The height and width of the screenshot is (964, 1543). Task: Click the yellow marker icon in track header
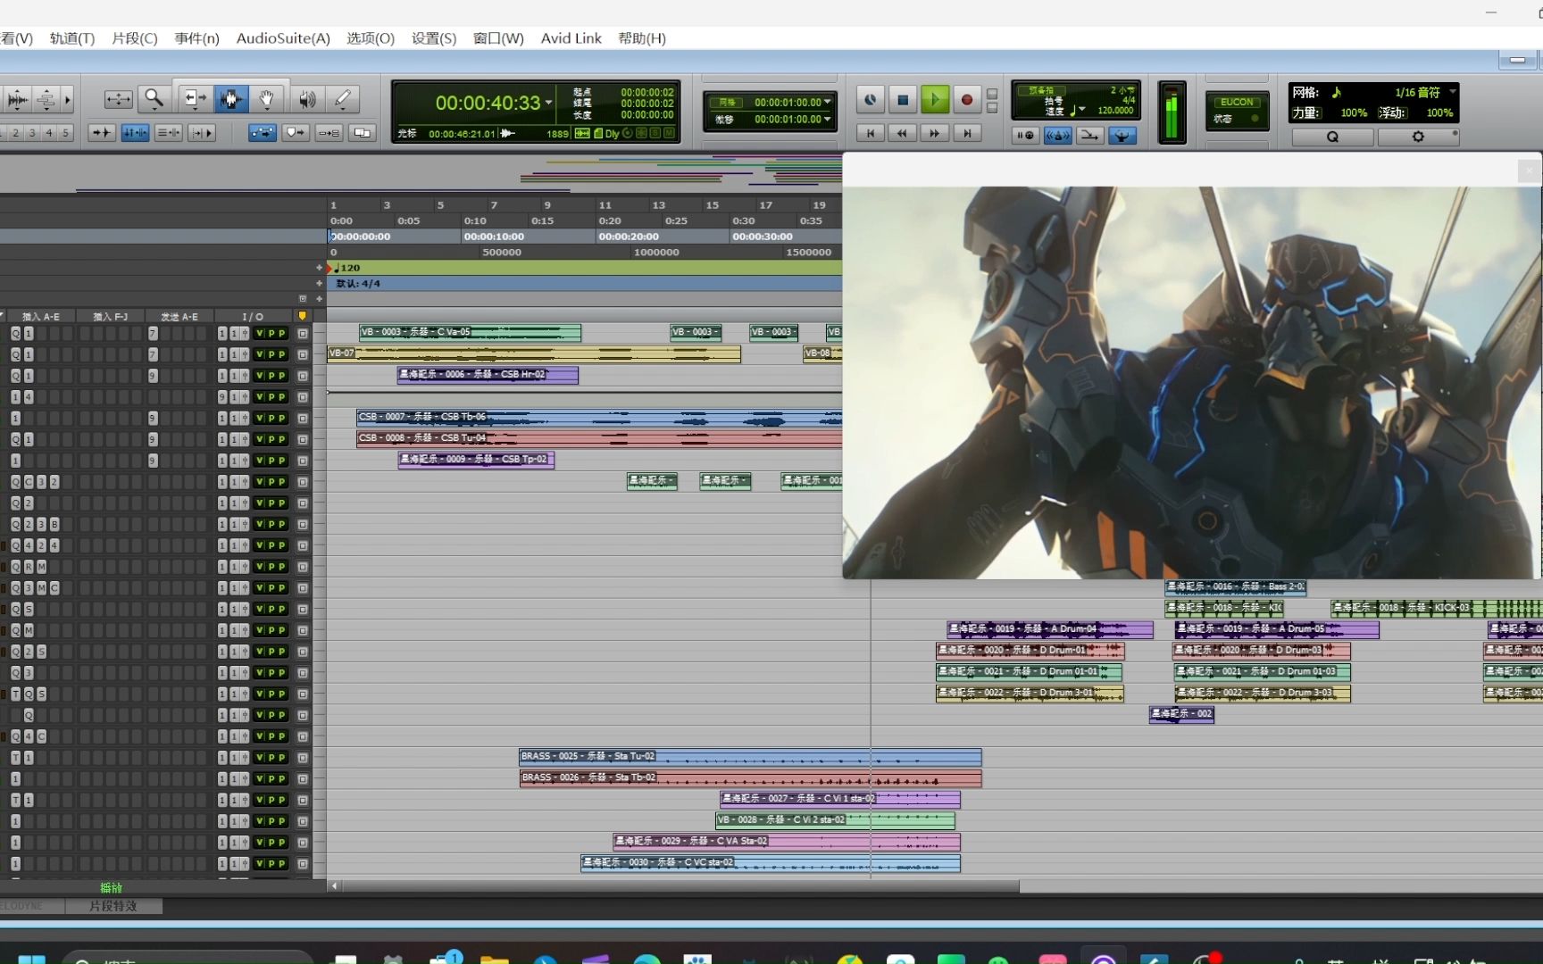pos(302,316)
